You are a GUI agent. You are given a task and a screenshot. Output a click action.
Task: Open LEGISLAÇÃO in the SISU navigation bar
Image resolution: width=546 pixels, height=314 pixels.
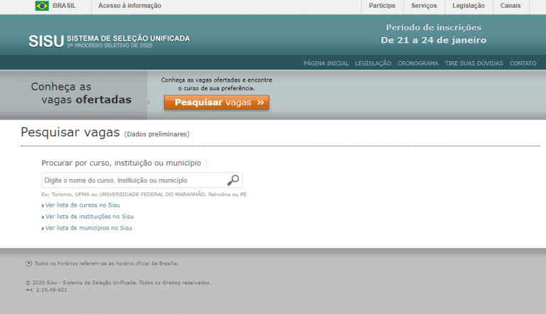(x=373, y=63)
